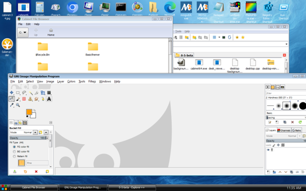Select the Crop tool in GIMP toolbox
Screen dimensions: 306x191
point(36,92)
